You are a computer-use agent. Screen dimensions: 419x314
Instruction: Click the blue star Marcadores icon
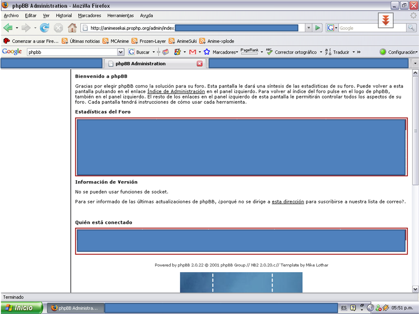coord(206,52)
